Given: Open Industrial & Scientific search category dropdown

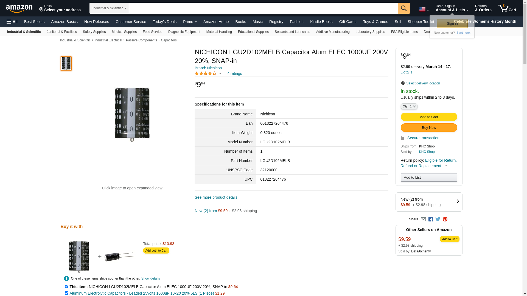Looking at the screenshot, I should pos(109,8).
